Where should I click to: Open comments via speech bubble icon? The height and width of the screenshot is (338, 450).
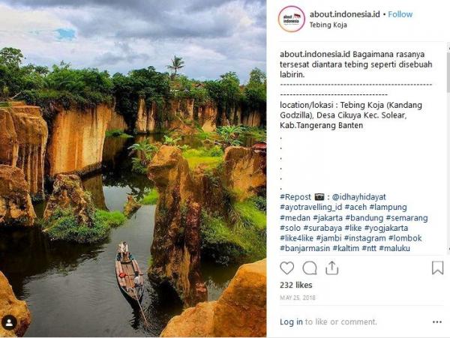[x=310, y=268]
